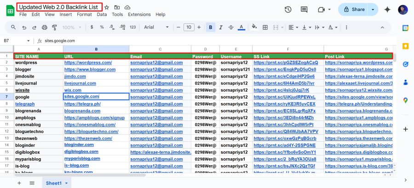The image size is (414, 188).
Task: Open the text color picker
Action: [x=241, y=28]
